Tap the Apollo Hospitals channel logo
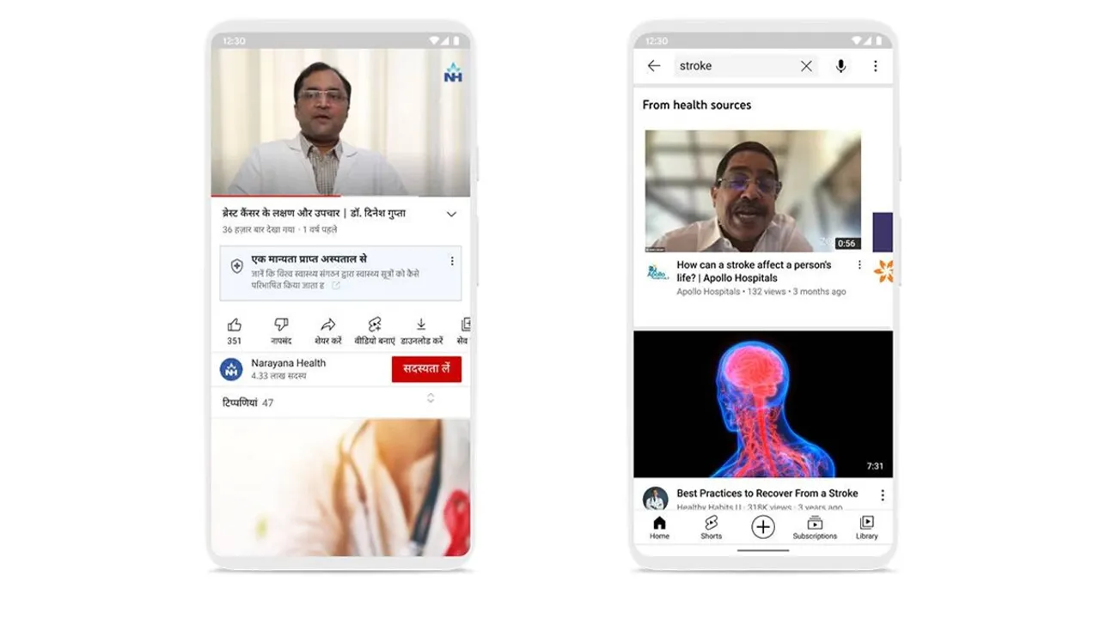Image resolution: width=1100 pixels, height=618 pixels. pyautogui.click(x=657, y=272)
